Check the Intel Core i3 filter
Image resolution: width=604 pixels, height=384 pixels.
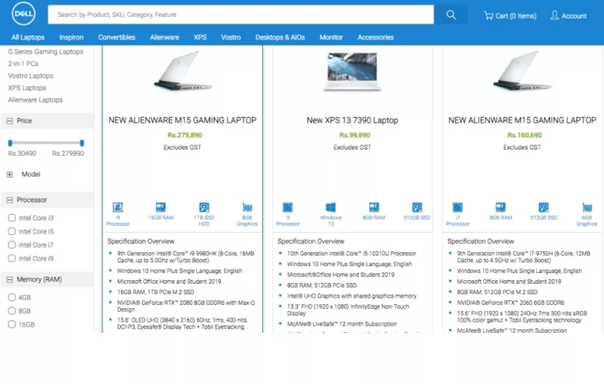pyautogui.click(x=12, y=218)
